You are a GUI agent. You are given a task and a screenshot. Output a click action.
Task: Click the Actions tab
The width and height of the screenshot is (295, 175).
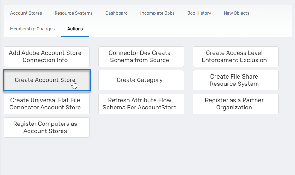[75, 29]
